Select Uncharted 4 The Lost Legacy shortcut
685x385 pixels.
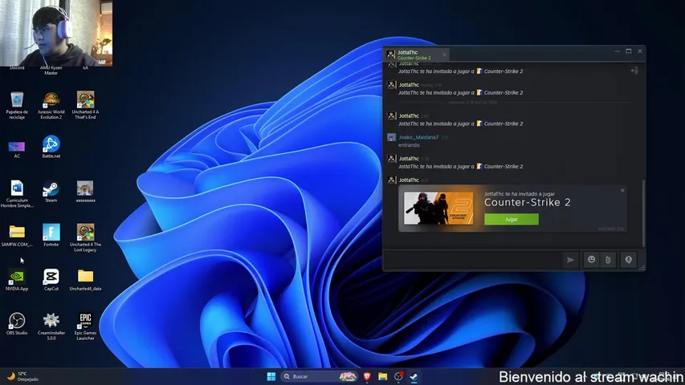click(85, 238)
